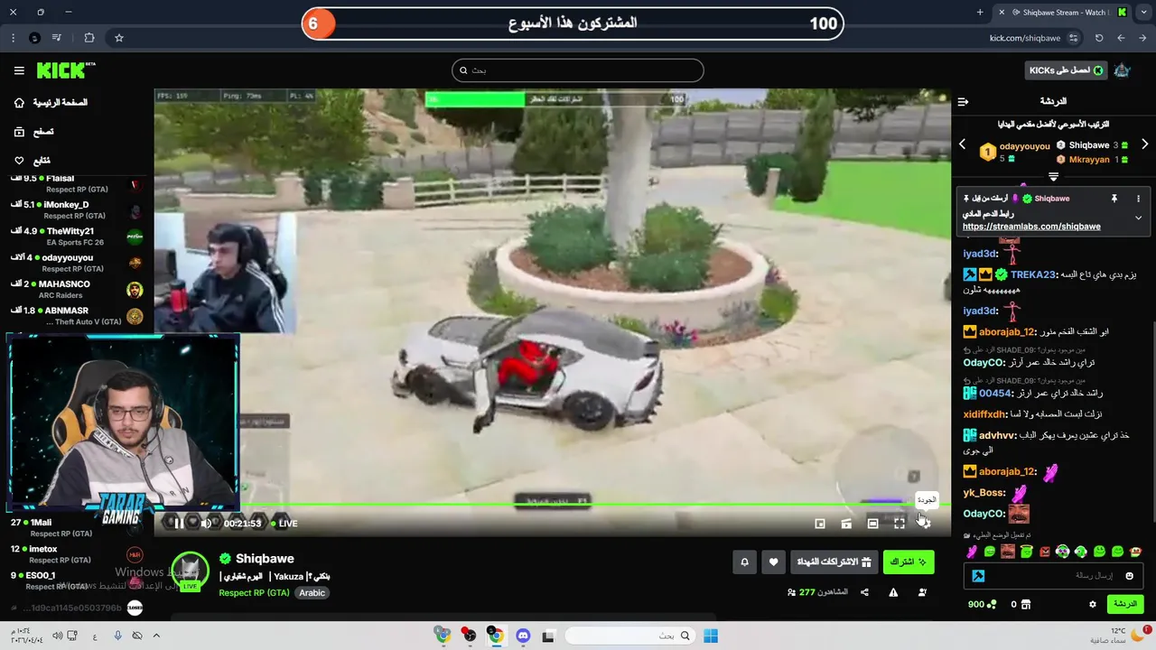This screenshot has height=650, width=1156.
Task: Reload the page in browser toolbar
Action: coord(1099,38)
